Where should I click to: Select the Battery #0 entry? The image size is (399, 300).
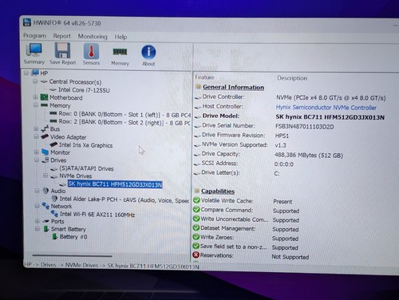[73, 237]
